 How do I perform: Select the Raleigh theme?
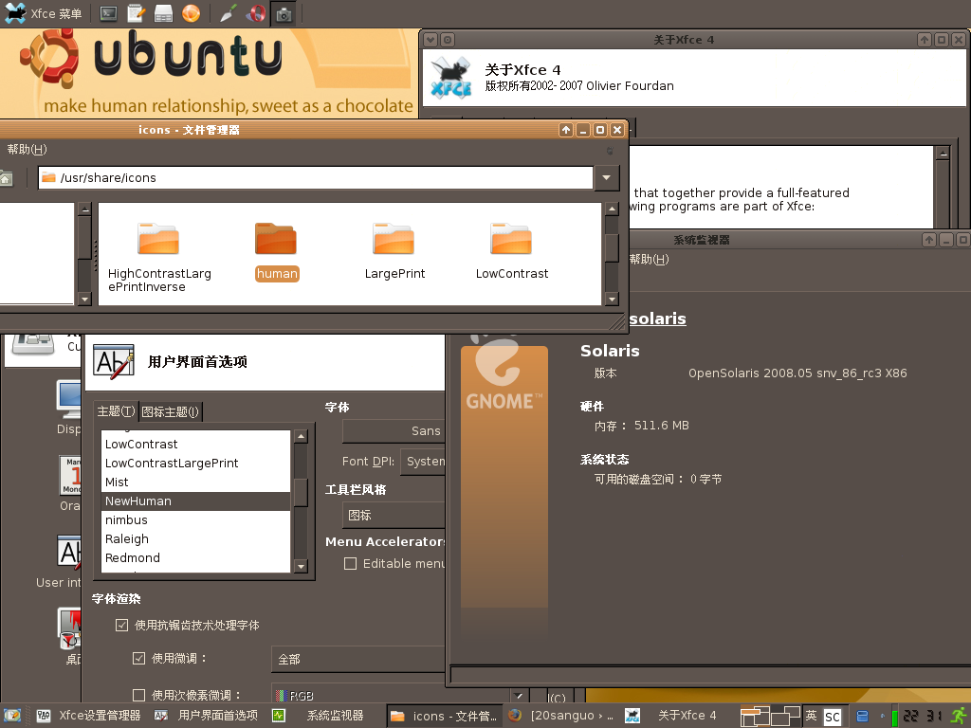(195, 539)
